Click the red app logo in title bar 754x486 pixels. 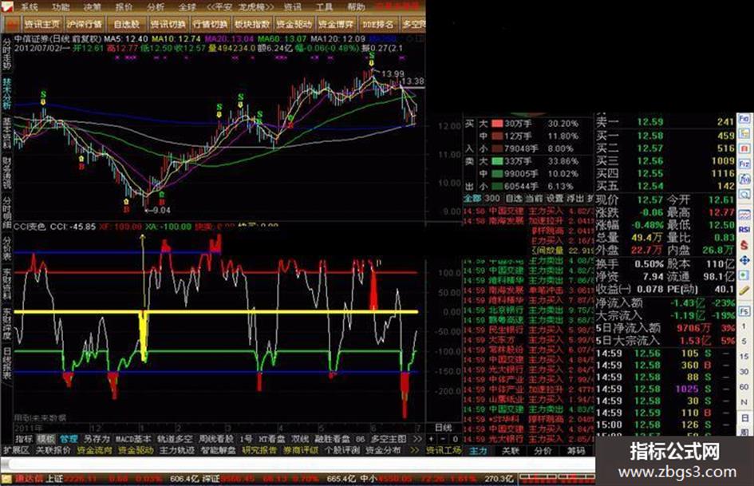pos(6,6)
